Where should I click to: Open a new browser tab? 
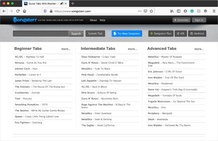click(73, 3)
